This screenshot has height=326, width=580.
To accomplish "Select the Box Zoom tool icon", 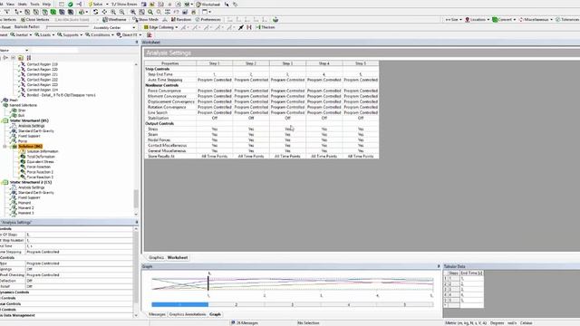I will [x=121, y=12].
